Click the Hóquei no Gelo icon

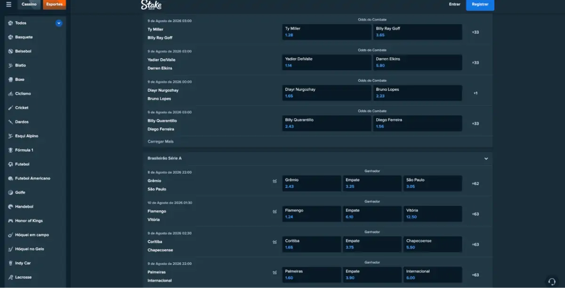click(10, 249)
